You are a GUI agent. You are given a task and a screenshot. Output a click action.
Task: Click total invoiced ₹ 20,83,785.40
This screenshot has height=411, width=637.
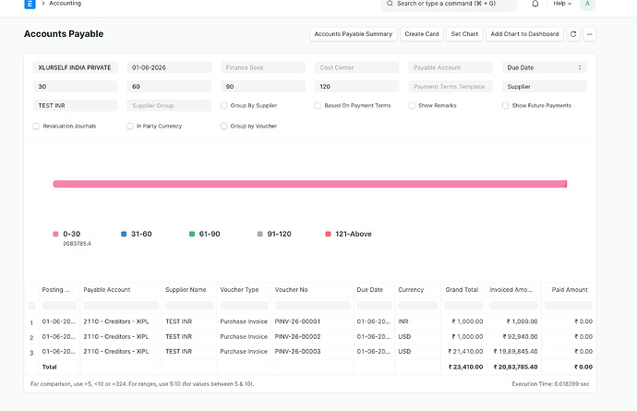[x=515, y=367]
